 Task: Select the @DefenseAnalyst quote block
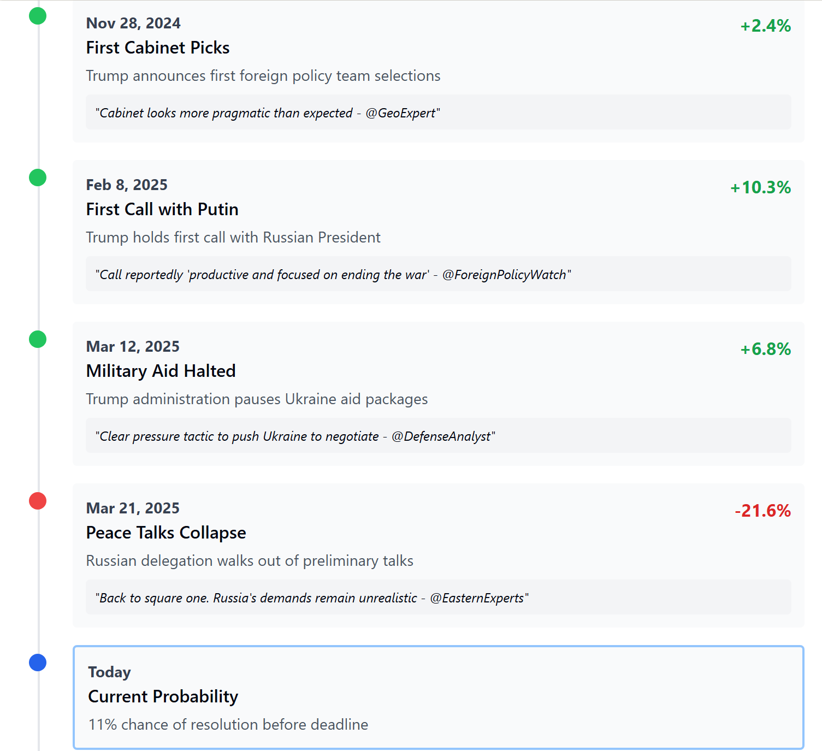coord(438,436)
